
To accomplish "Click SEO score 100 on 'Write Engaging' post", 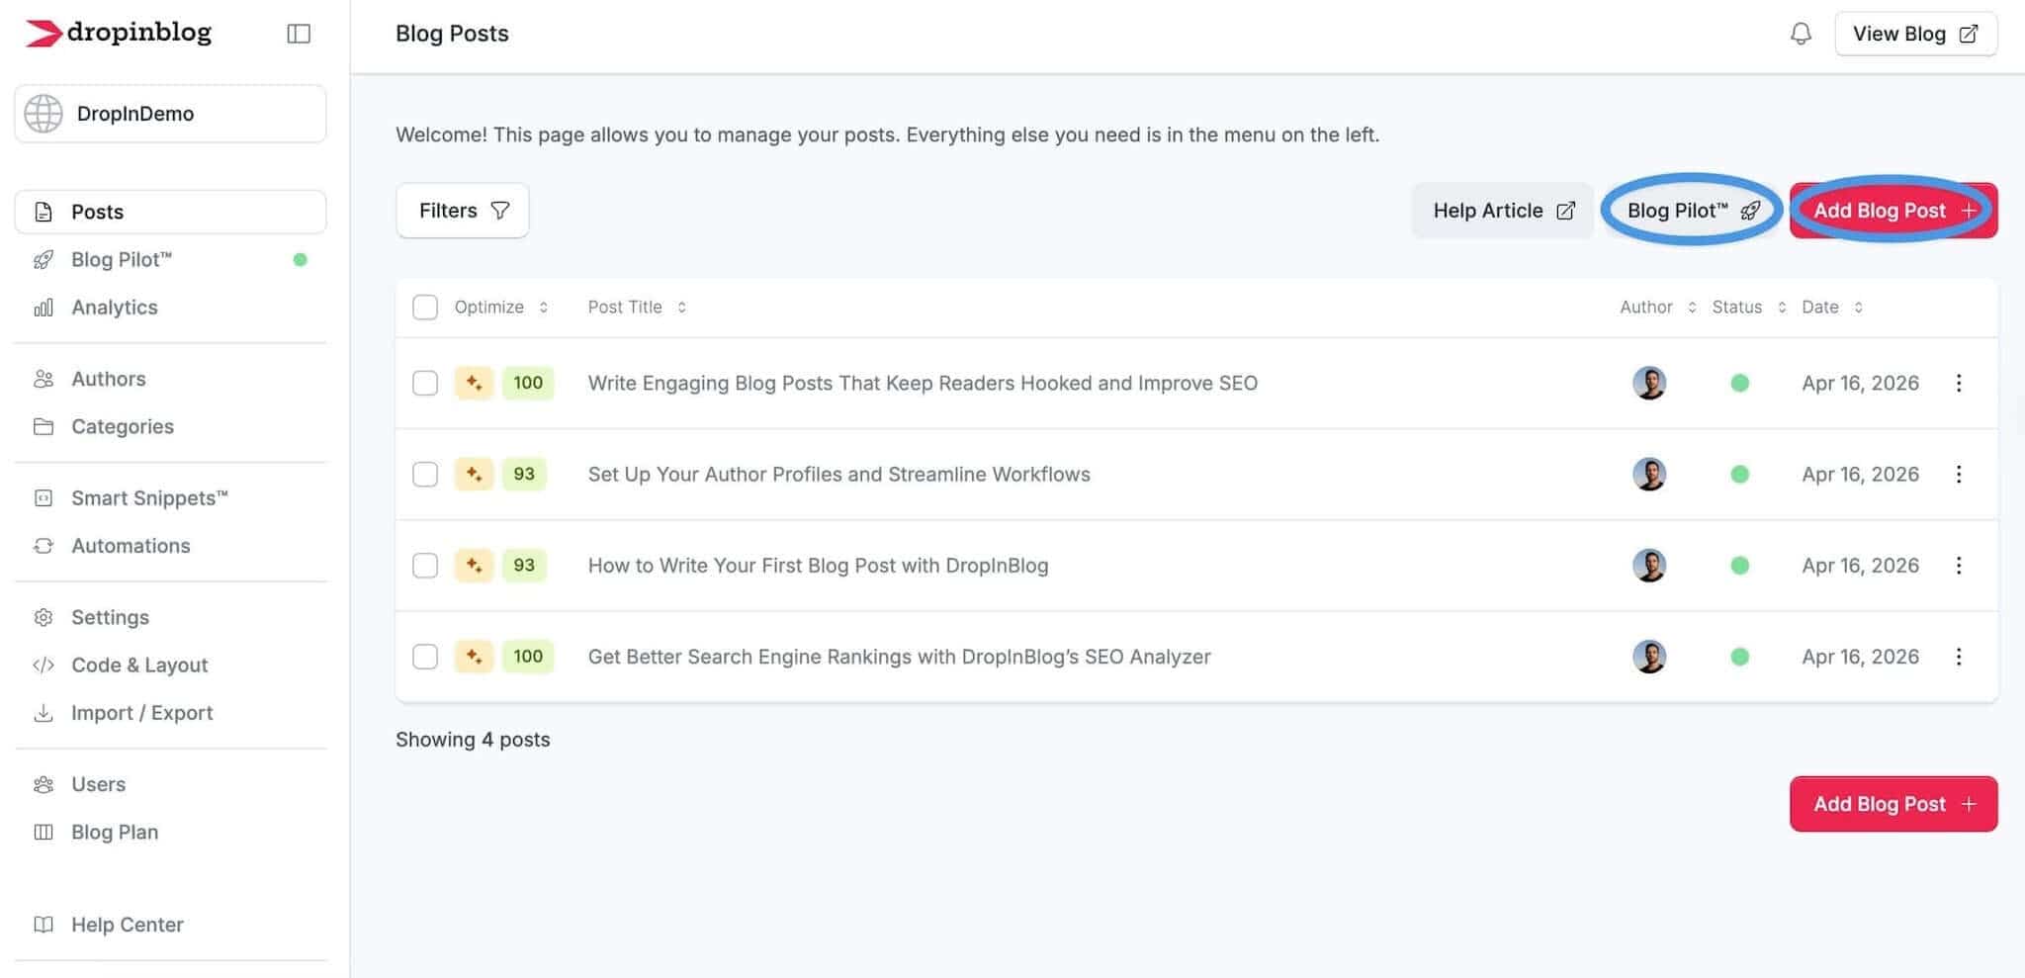I will click(528, 383).
